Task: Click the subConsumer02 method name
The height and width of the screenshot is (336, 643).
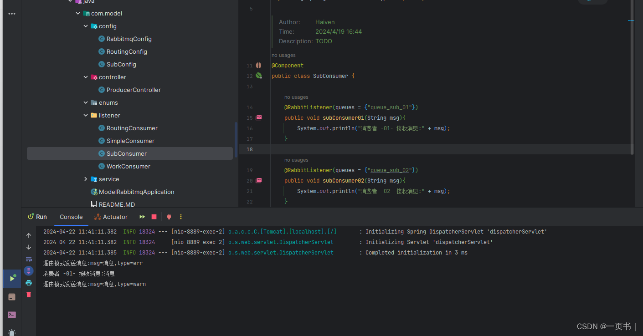Action: [x=344, y=181]
